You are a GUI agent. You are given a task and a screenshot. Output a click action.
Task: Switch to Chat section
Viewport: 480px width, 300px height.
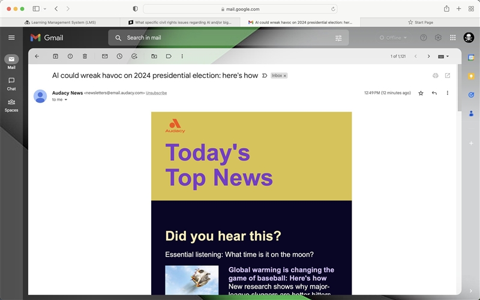click(x=11, y=84)
